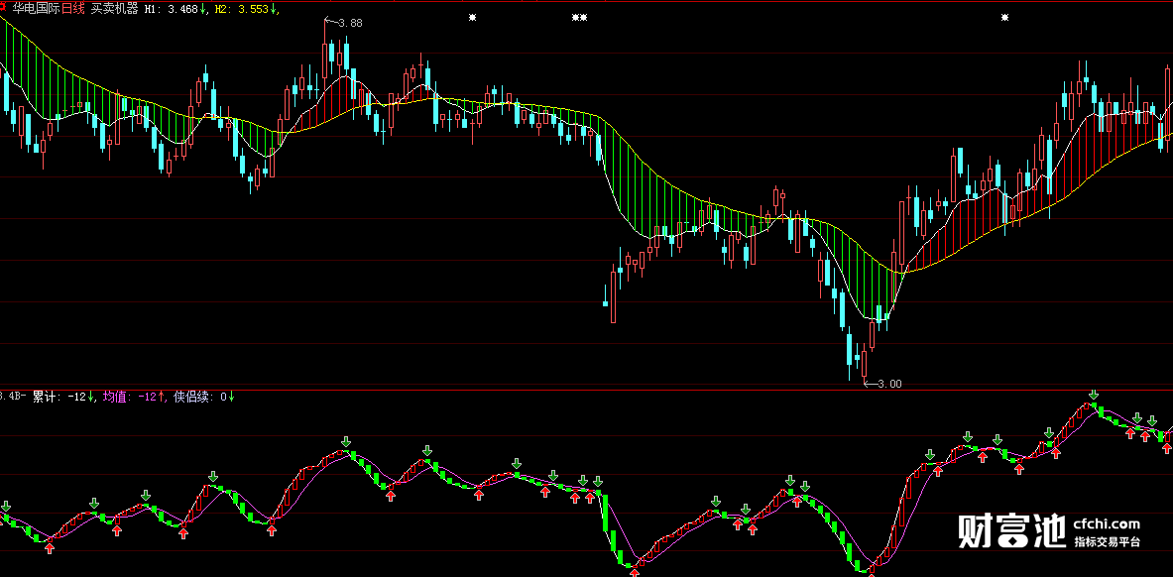
Task: Click the yellow H2: 3.553 value
Action: [244, 10]
